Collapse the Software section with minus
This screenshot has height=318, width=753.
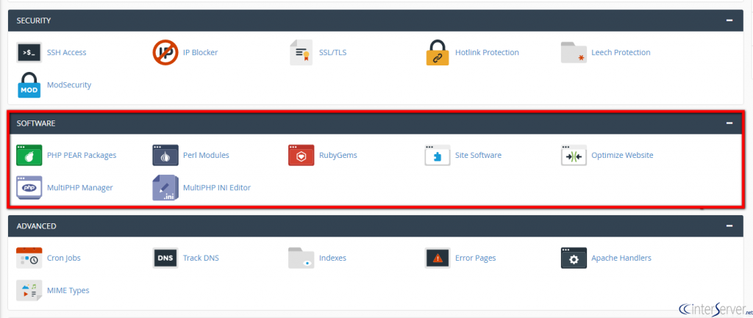729,123
